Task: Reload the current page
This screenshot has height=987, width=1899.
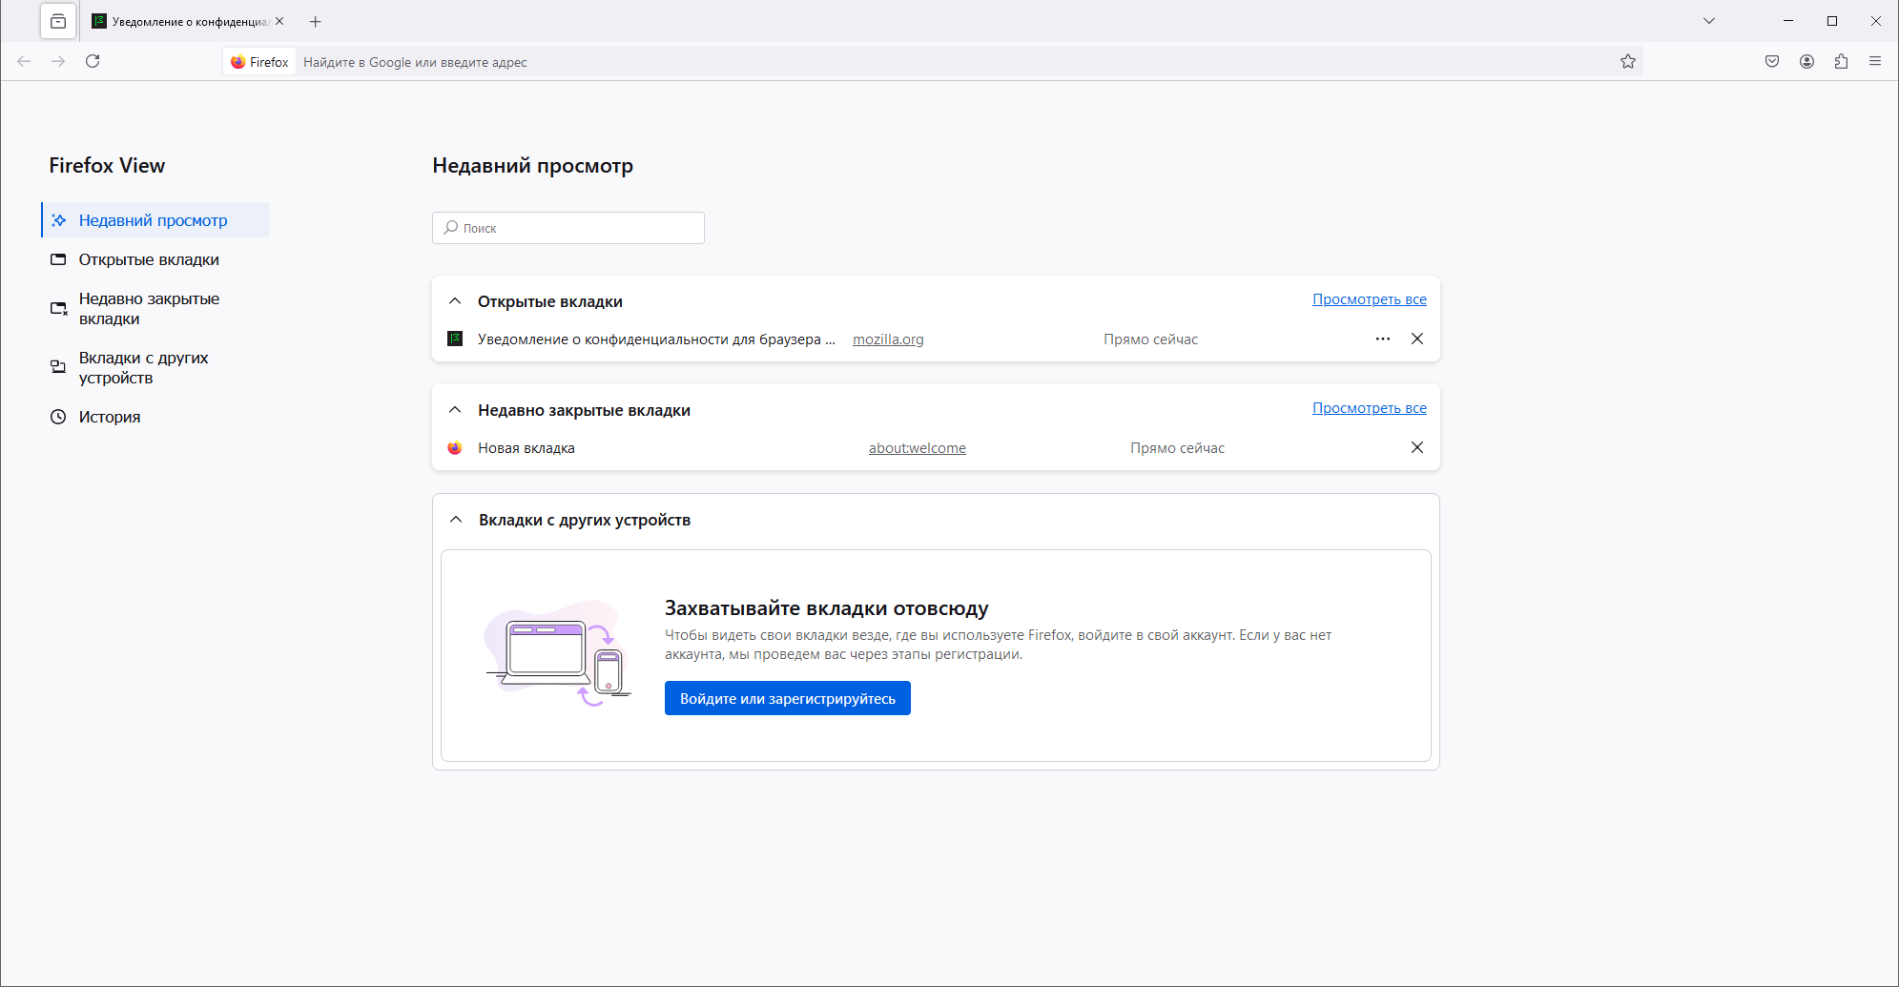Action: click(93, 61)
